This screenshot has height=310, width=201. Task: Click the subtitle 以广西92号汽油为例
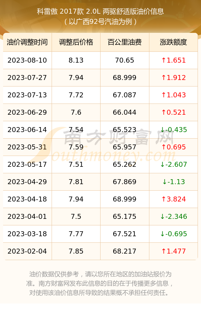click(101, 22)
